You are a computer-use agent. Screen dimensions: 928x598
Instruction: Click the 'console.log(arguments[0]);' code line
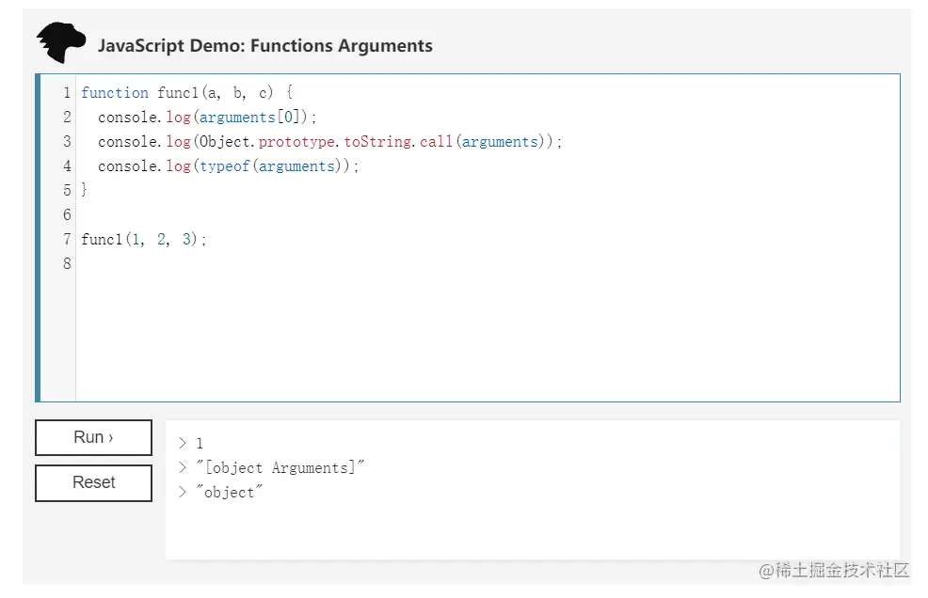[207, 118]
